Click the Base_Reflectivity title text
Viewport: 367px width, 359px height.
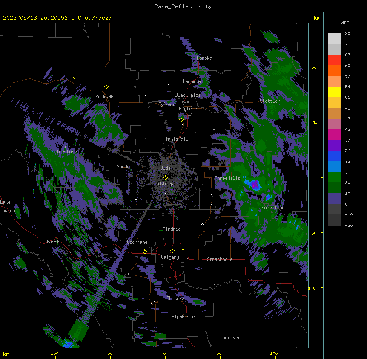183,6
